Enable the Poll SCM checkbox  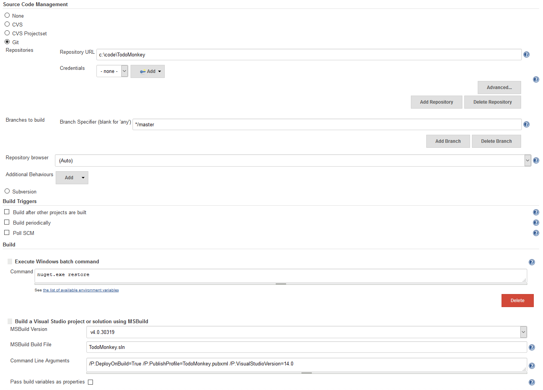(7, 233)
